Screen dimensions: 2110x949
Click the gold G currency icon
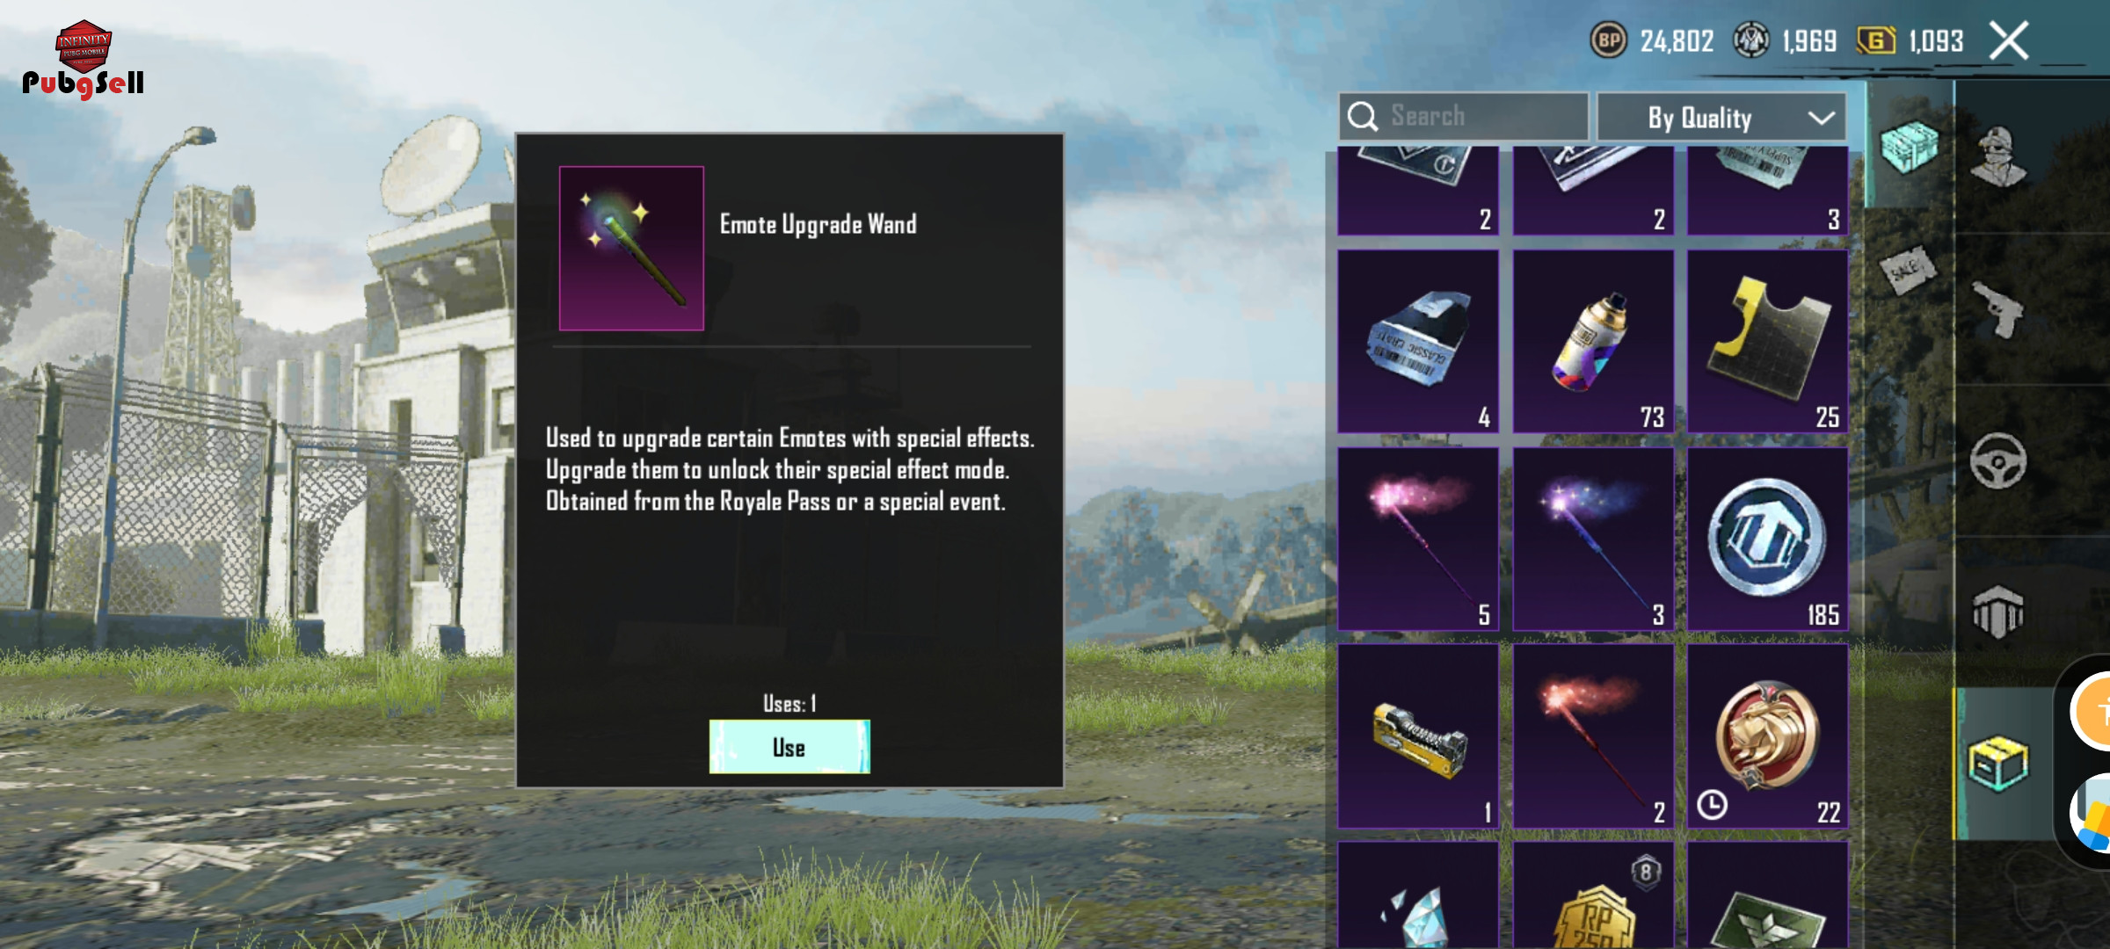click(1876, 40)
